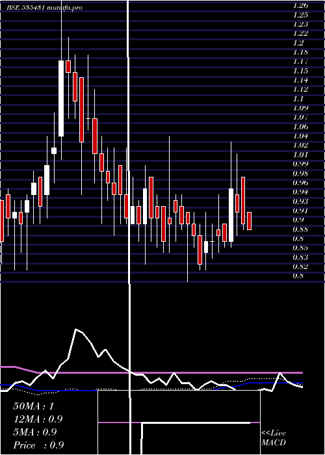The height and width of the screenshot is (455, 325).
Task: Click the 1.22 price axis label
Action: (x=300, y=33)
